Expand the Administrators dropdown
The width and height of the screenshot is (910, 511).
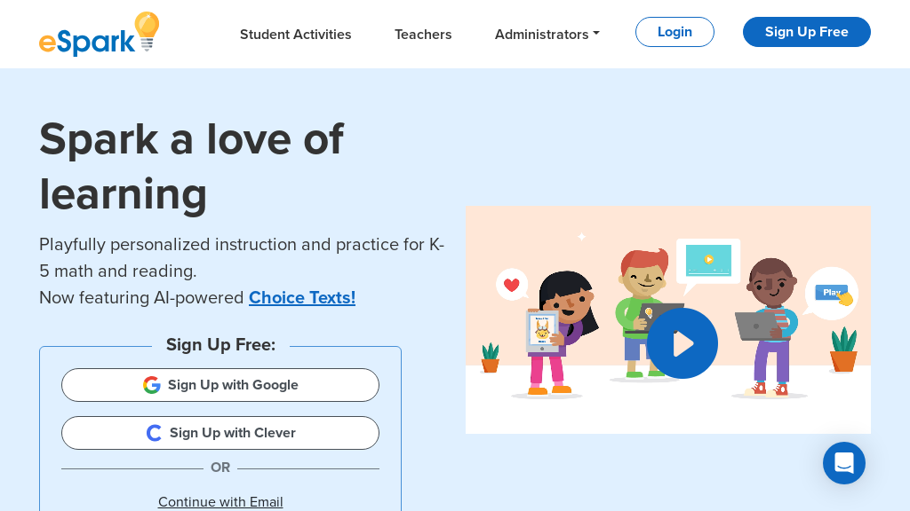(x=547, y=34)
